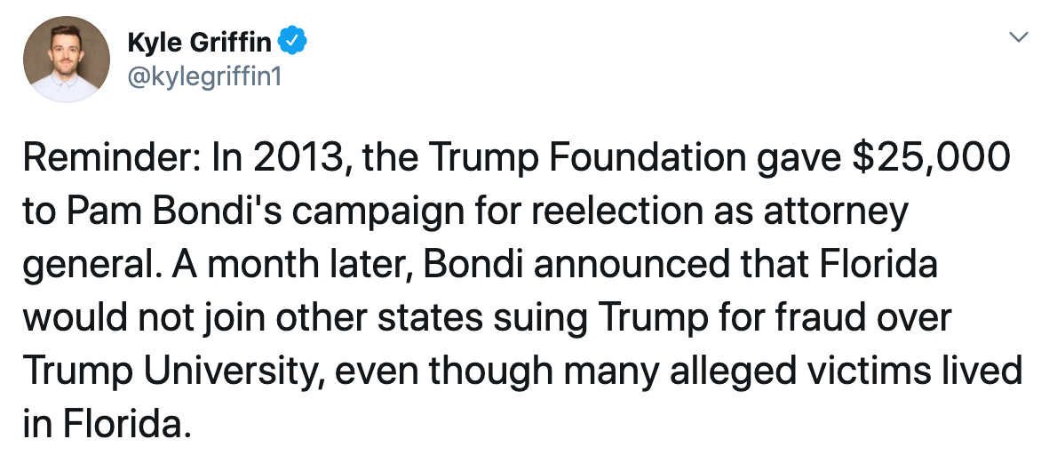
Task: Open the tweet options chevron menu
Action: [x=1021, y=38]
